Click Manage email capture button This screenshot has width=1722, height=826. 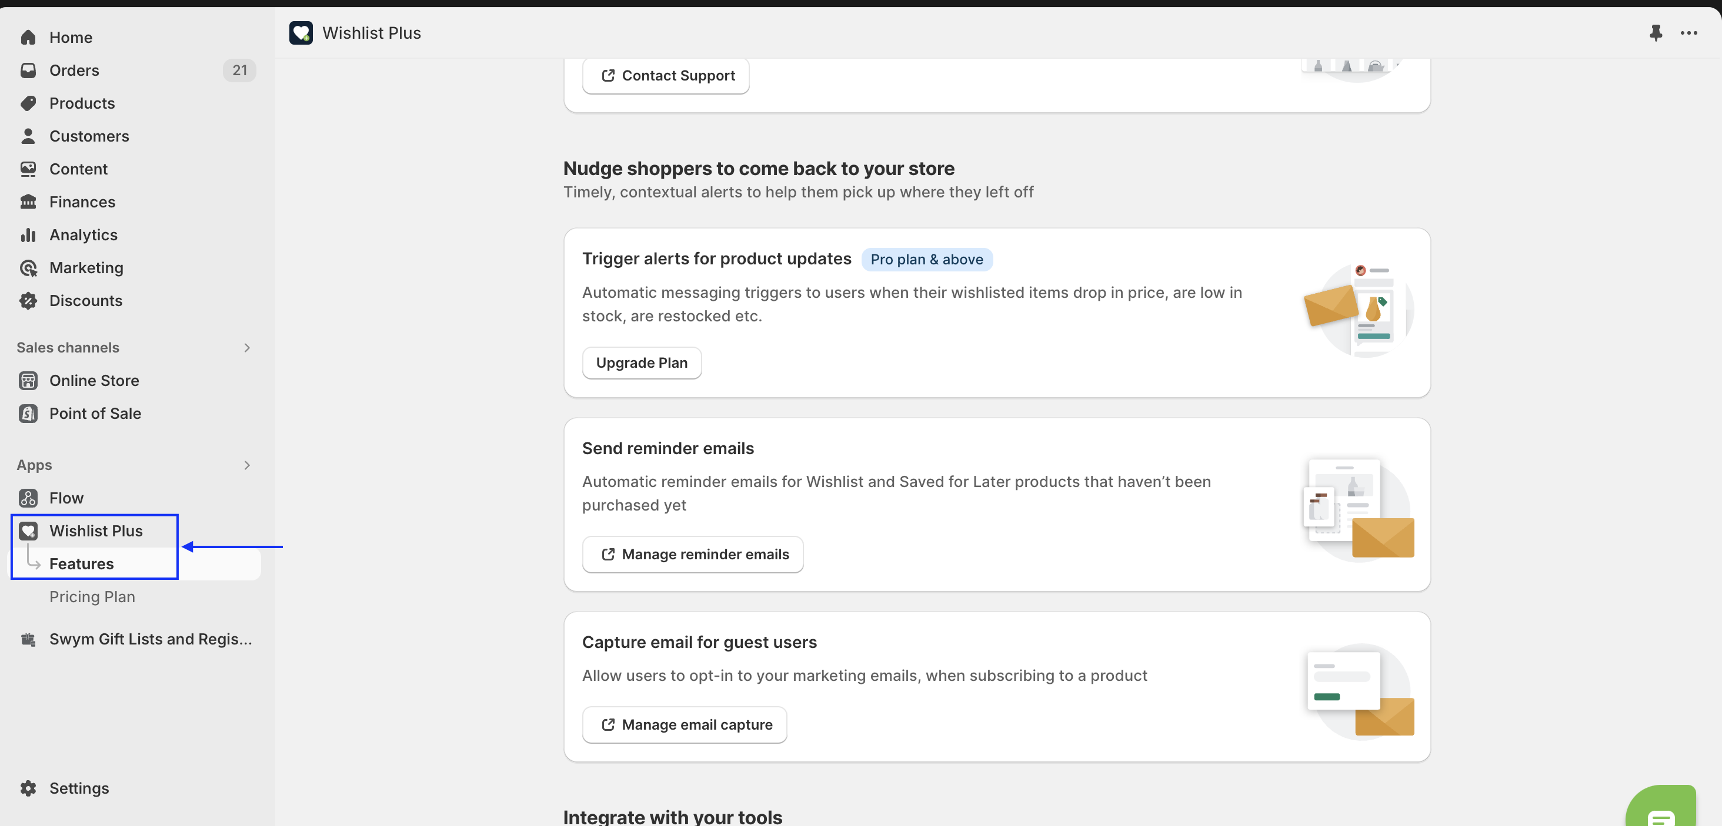[x=684, y=724]
